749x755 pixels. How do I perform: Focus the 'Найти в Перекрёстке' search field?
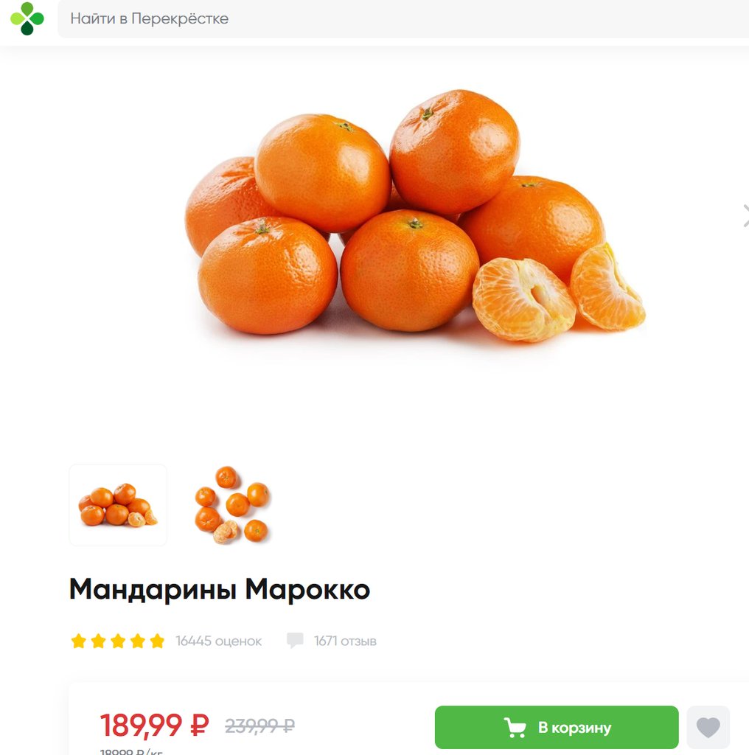[x=403, y=18]
